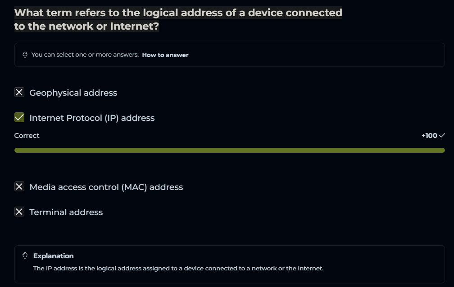Open the "How to answer" link

click(x=165, y=55)
